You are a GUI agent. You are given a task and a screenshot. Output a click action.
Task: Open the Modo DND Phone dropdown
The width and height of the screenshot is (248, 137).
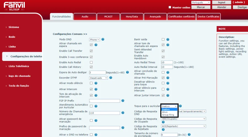click(x=95, y=40)
